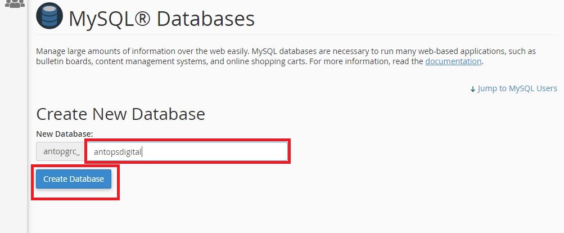564x233 pixels.
Task: Focus the New Database name input field
Action: pos(187,151)
